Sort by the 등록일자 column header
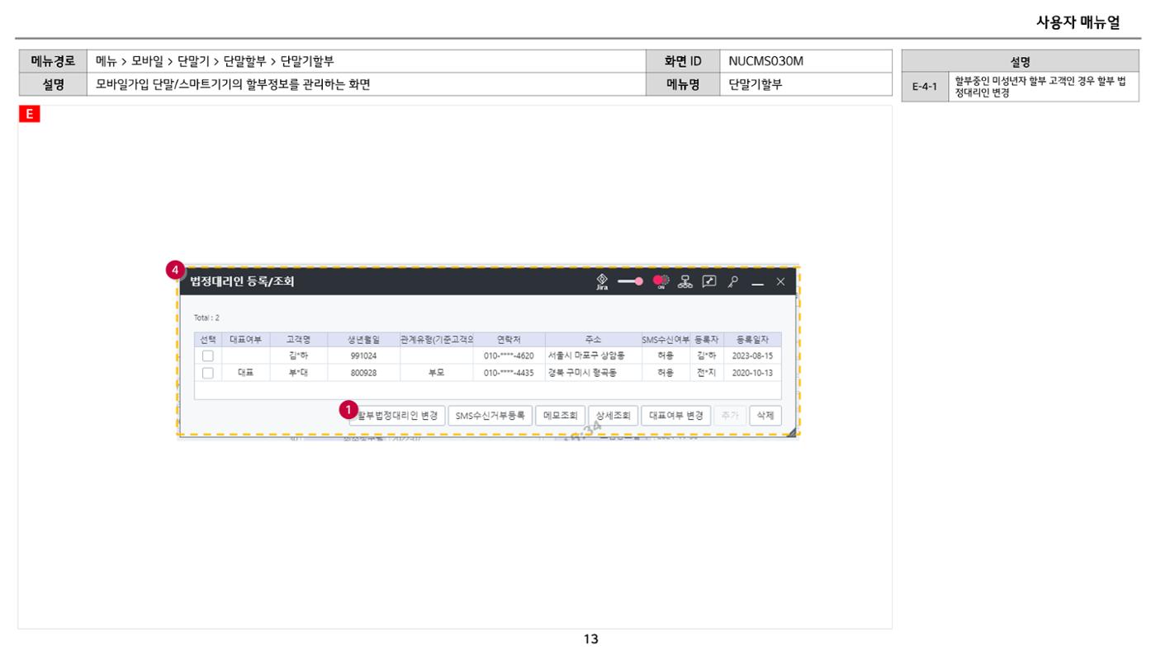1156x650 pixels. click(x=752, y=340)
